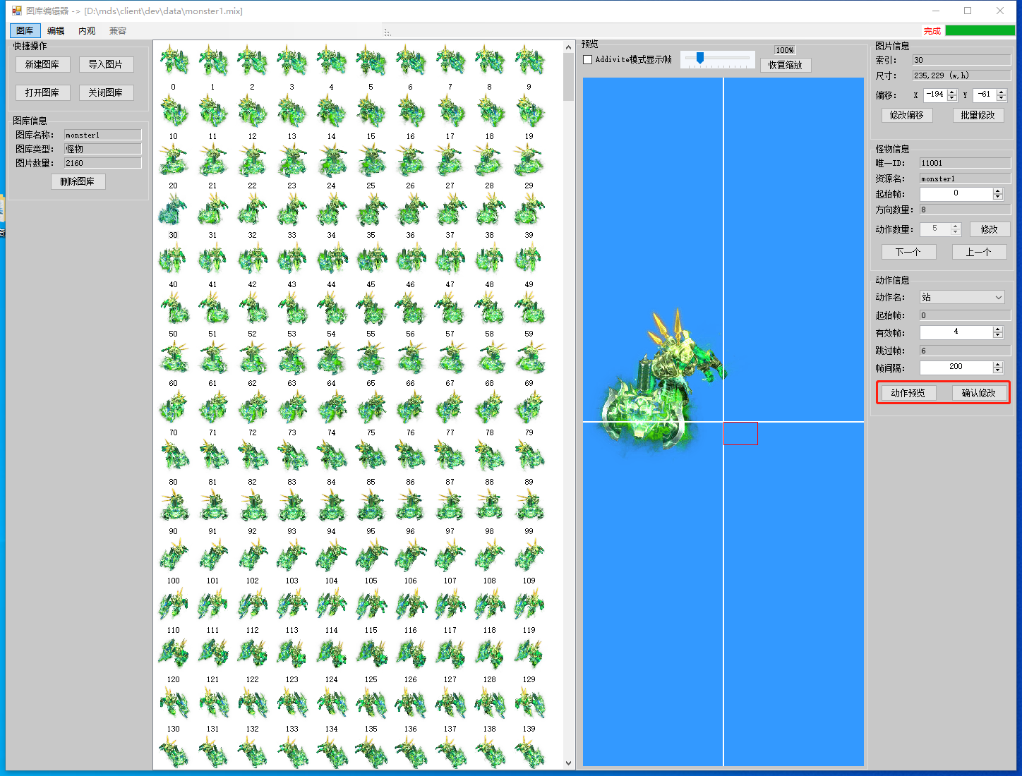Click the app icon in title bar
This screenshot has height=776, width=1022.
tap(16, 11)
